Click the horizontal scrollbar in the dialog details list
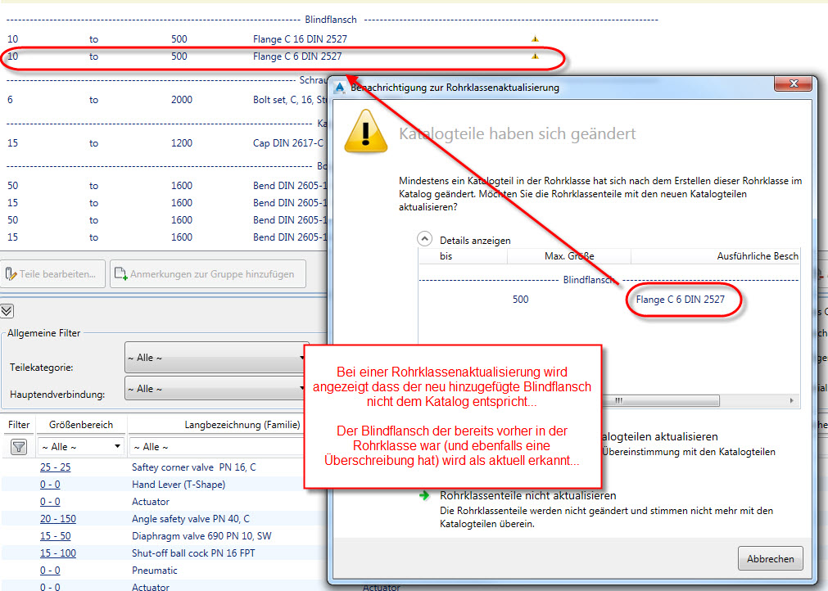Screen dimensions: 828x591 click(x=660, y=400)
